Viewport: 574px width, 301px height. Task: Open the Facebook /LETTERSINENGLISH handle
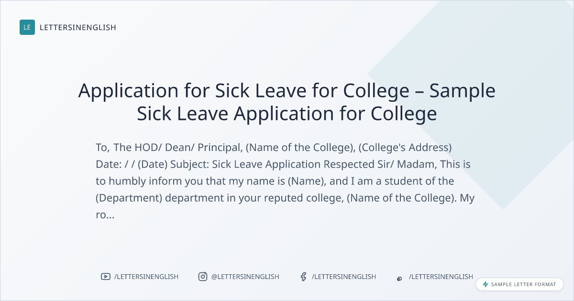[344, 277]
